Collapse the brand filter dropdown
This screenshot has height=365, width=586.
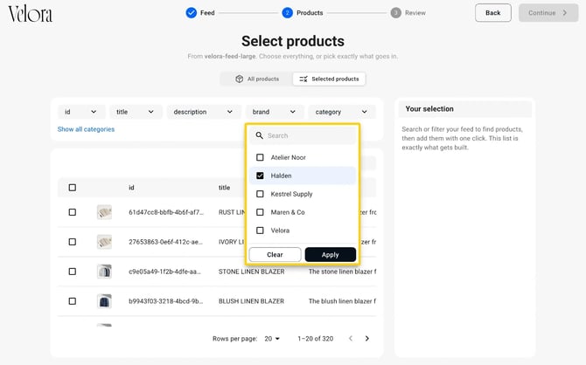pos(275,112)
